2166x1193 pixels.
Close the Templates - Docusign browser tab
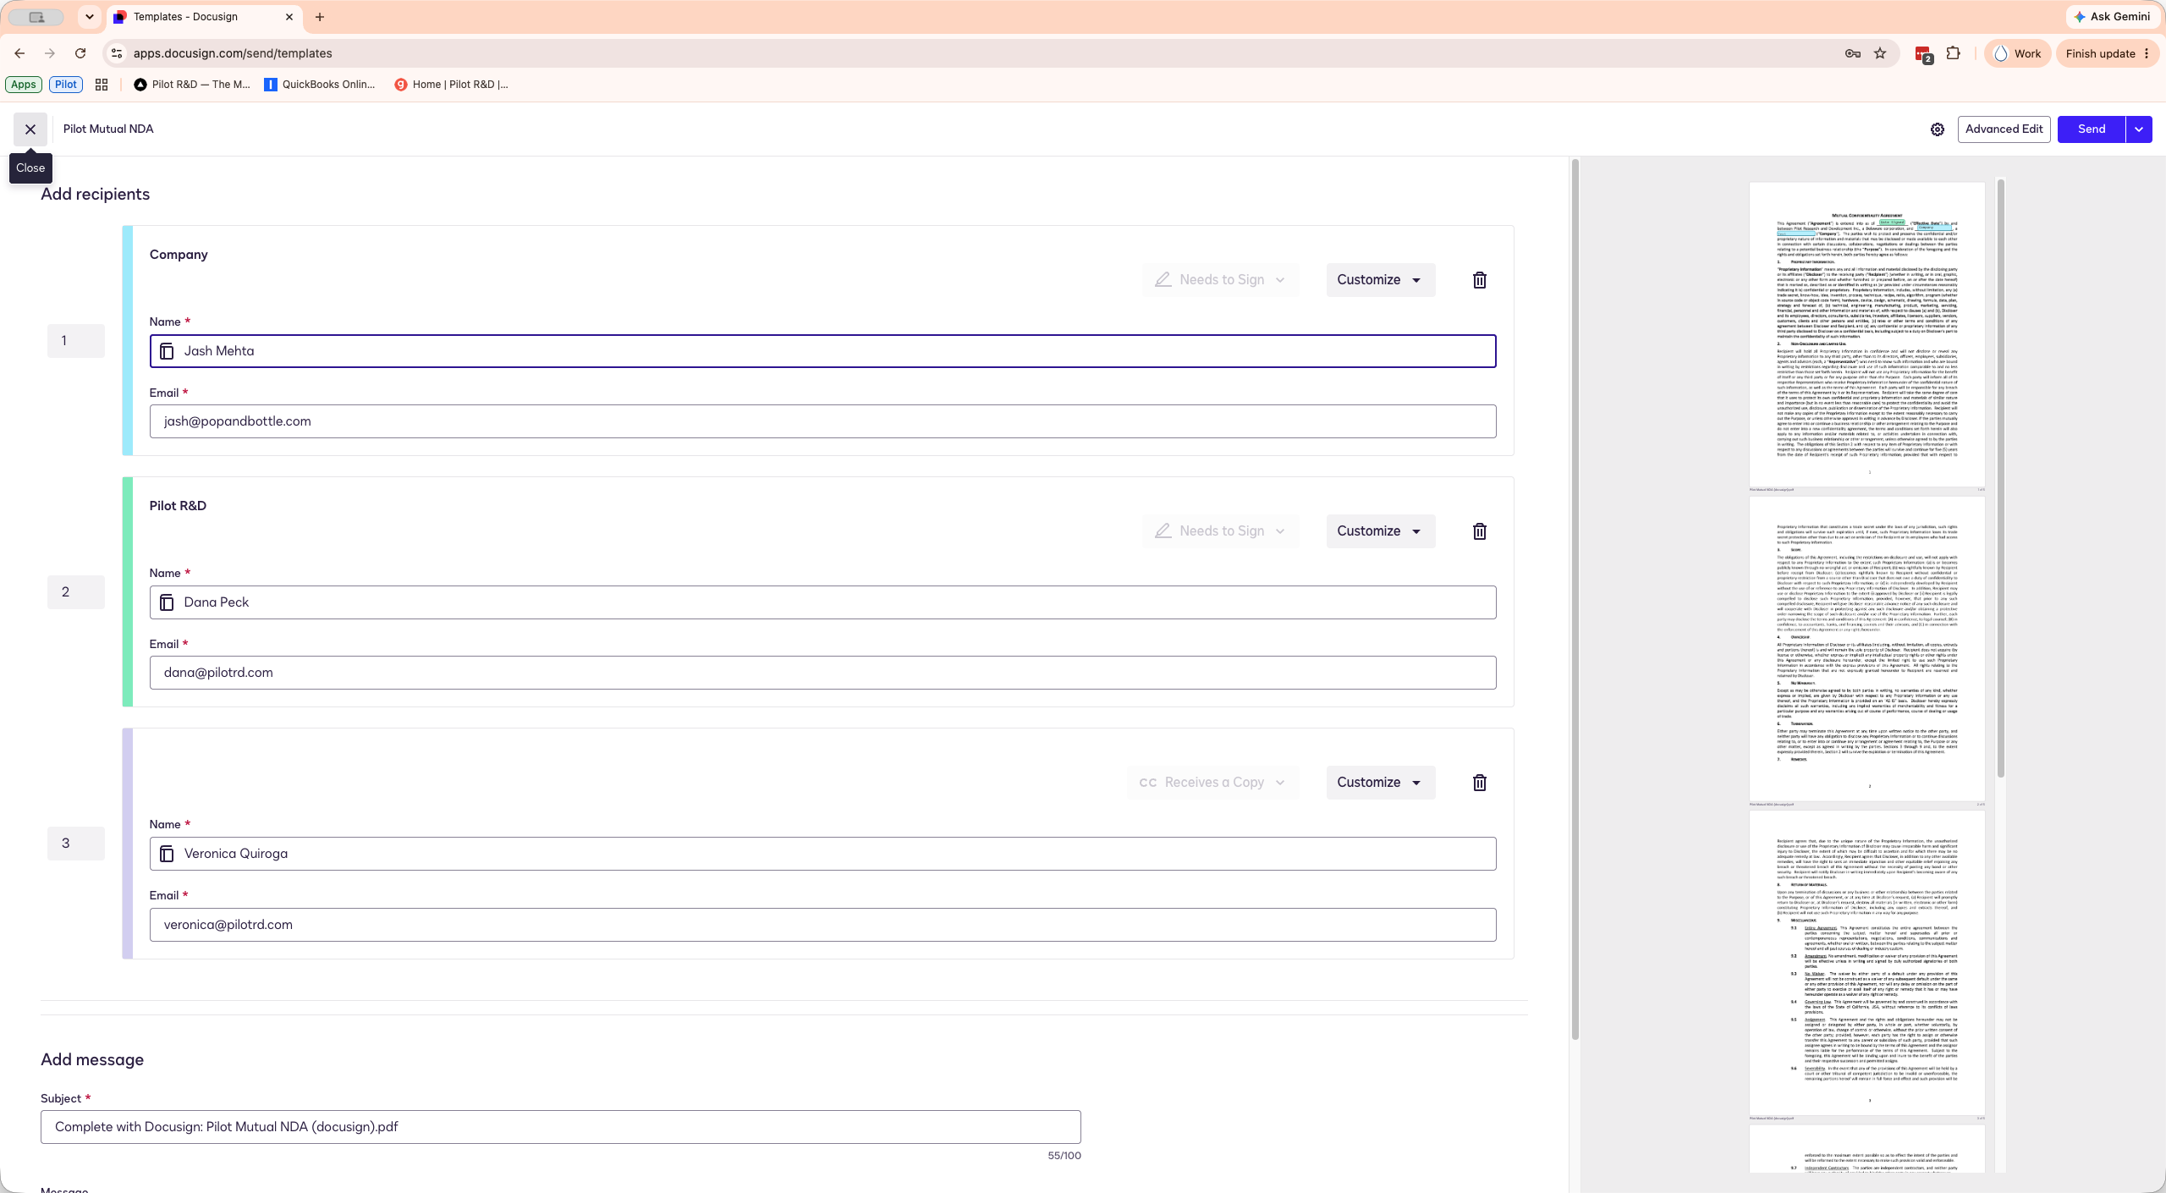(289, 17)
